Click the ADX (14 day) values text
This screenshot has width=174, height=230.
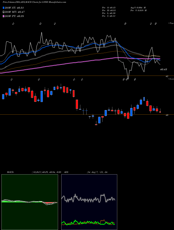pyautogui.click(x=97, y=172)
